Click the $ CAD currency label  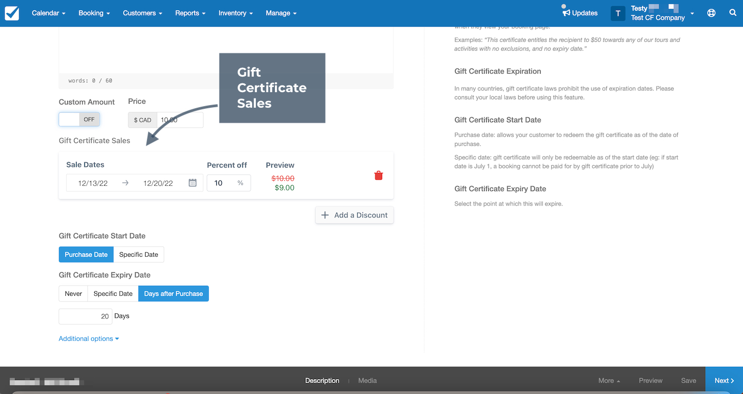point(143,120)
